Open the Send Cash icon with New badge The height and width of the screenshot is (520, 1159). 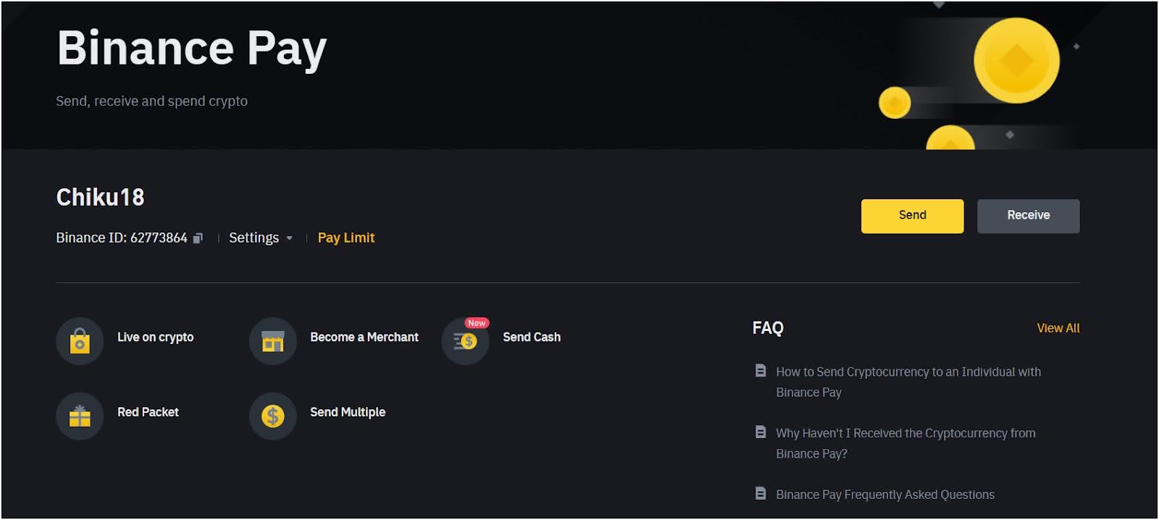click(466, 341)
